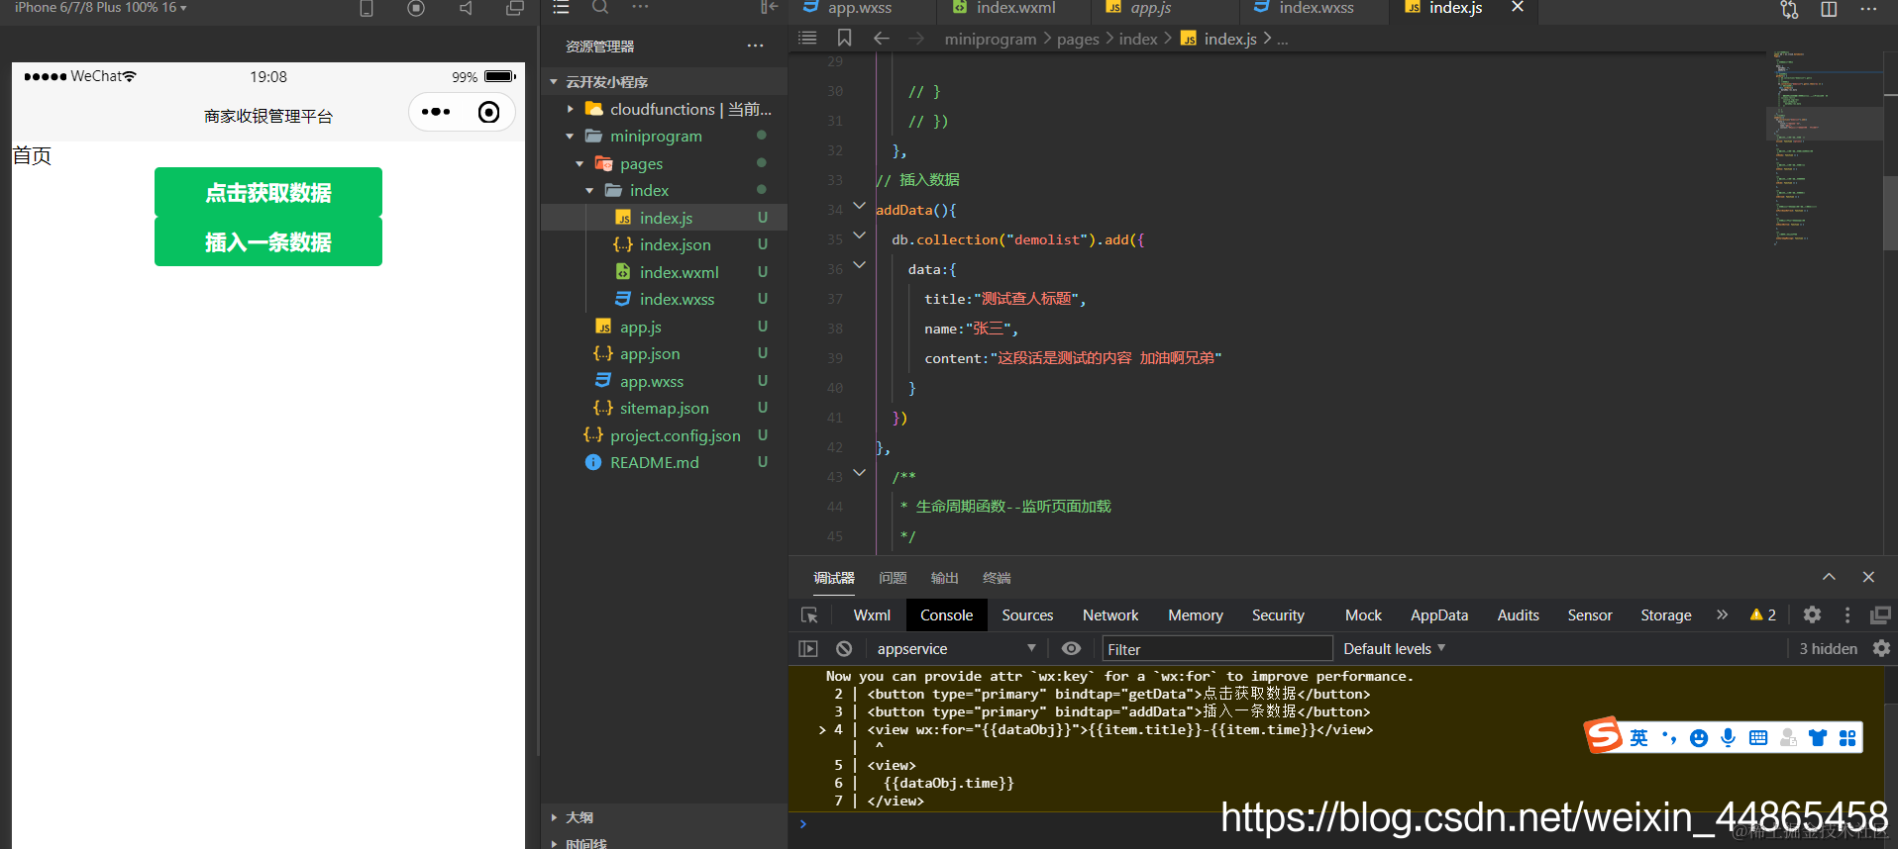The width and height of the screenshot is (1898, 849).
Task: Click the mini program capsule close circle
Action: 488,112
